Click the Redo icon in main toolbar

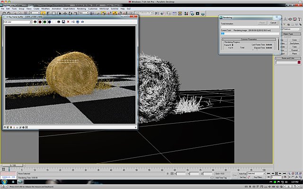tap(9, 13)
